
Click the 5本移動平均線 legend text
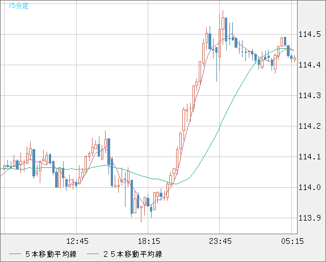point(51,254)
